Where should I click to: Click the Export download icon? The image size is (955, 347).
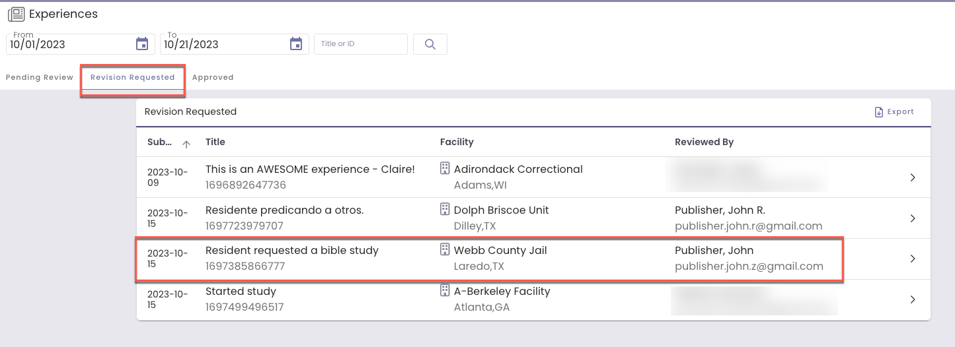click(879, 112)
